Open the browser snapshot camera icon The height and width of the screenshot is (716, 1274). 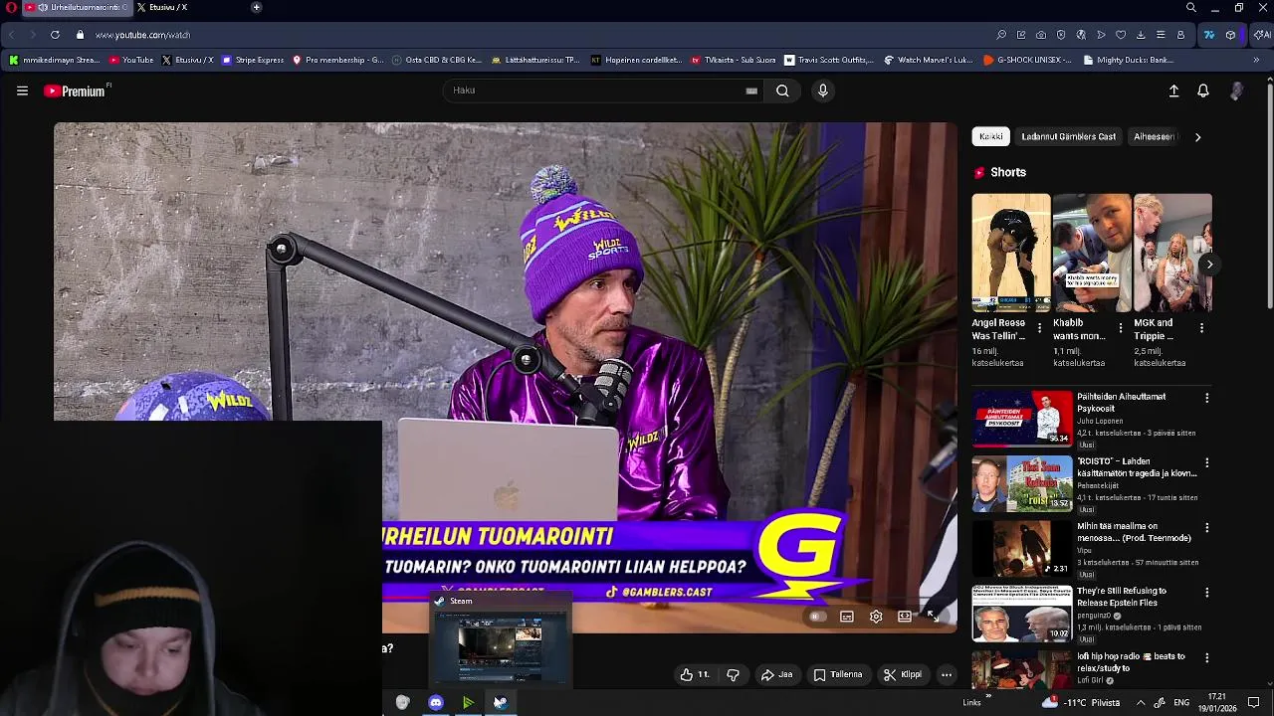click(x=1041, y=35)
